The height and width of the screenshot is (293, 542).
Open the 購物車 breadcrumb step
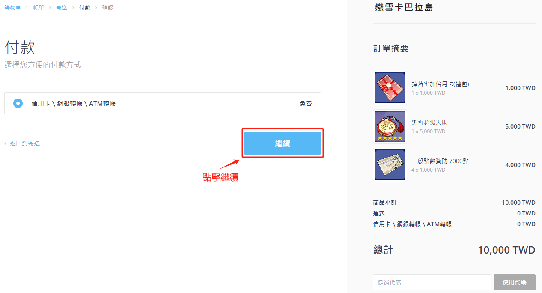pyautogui.click(x=13, y=7)
